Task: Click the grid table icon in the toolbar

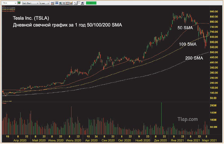Action: 67,3
